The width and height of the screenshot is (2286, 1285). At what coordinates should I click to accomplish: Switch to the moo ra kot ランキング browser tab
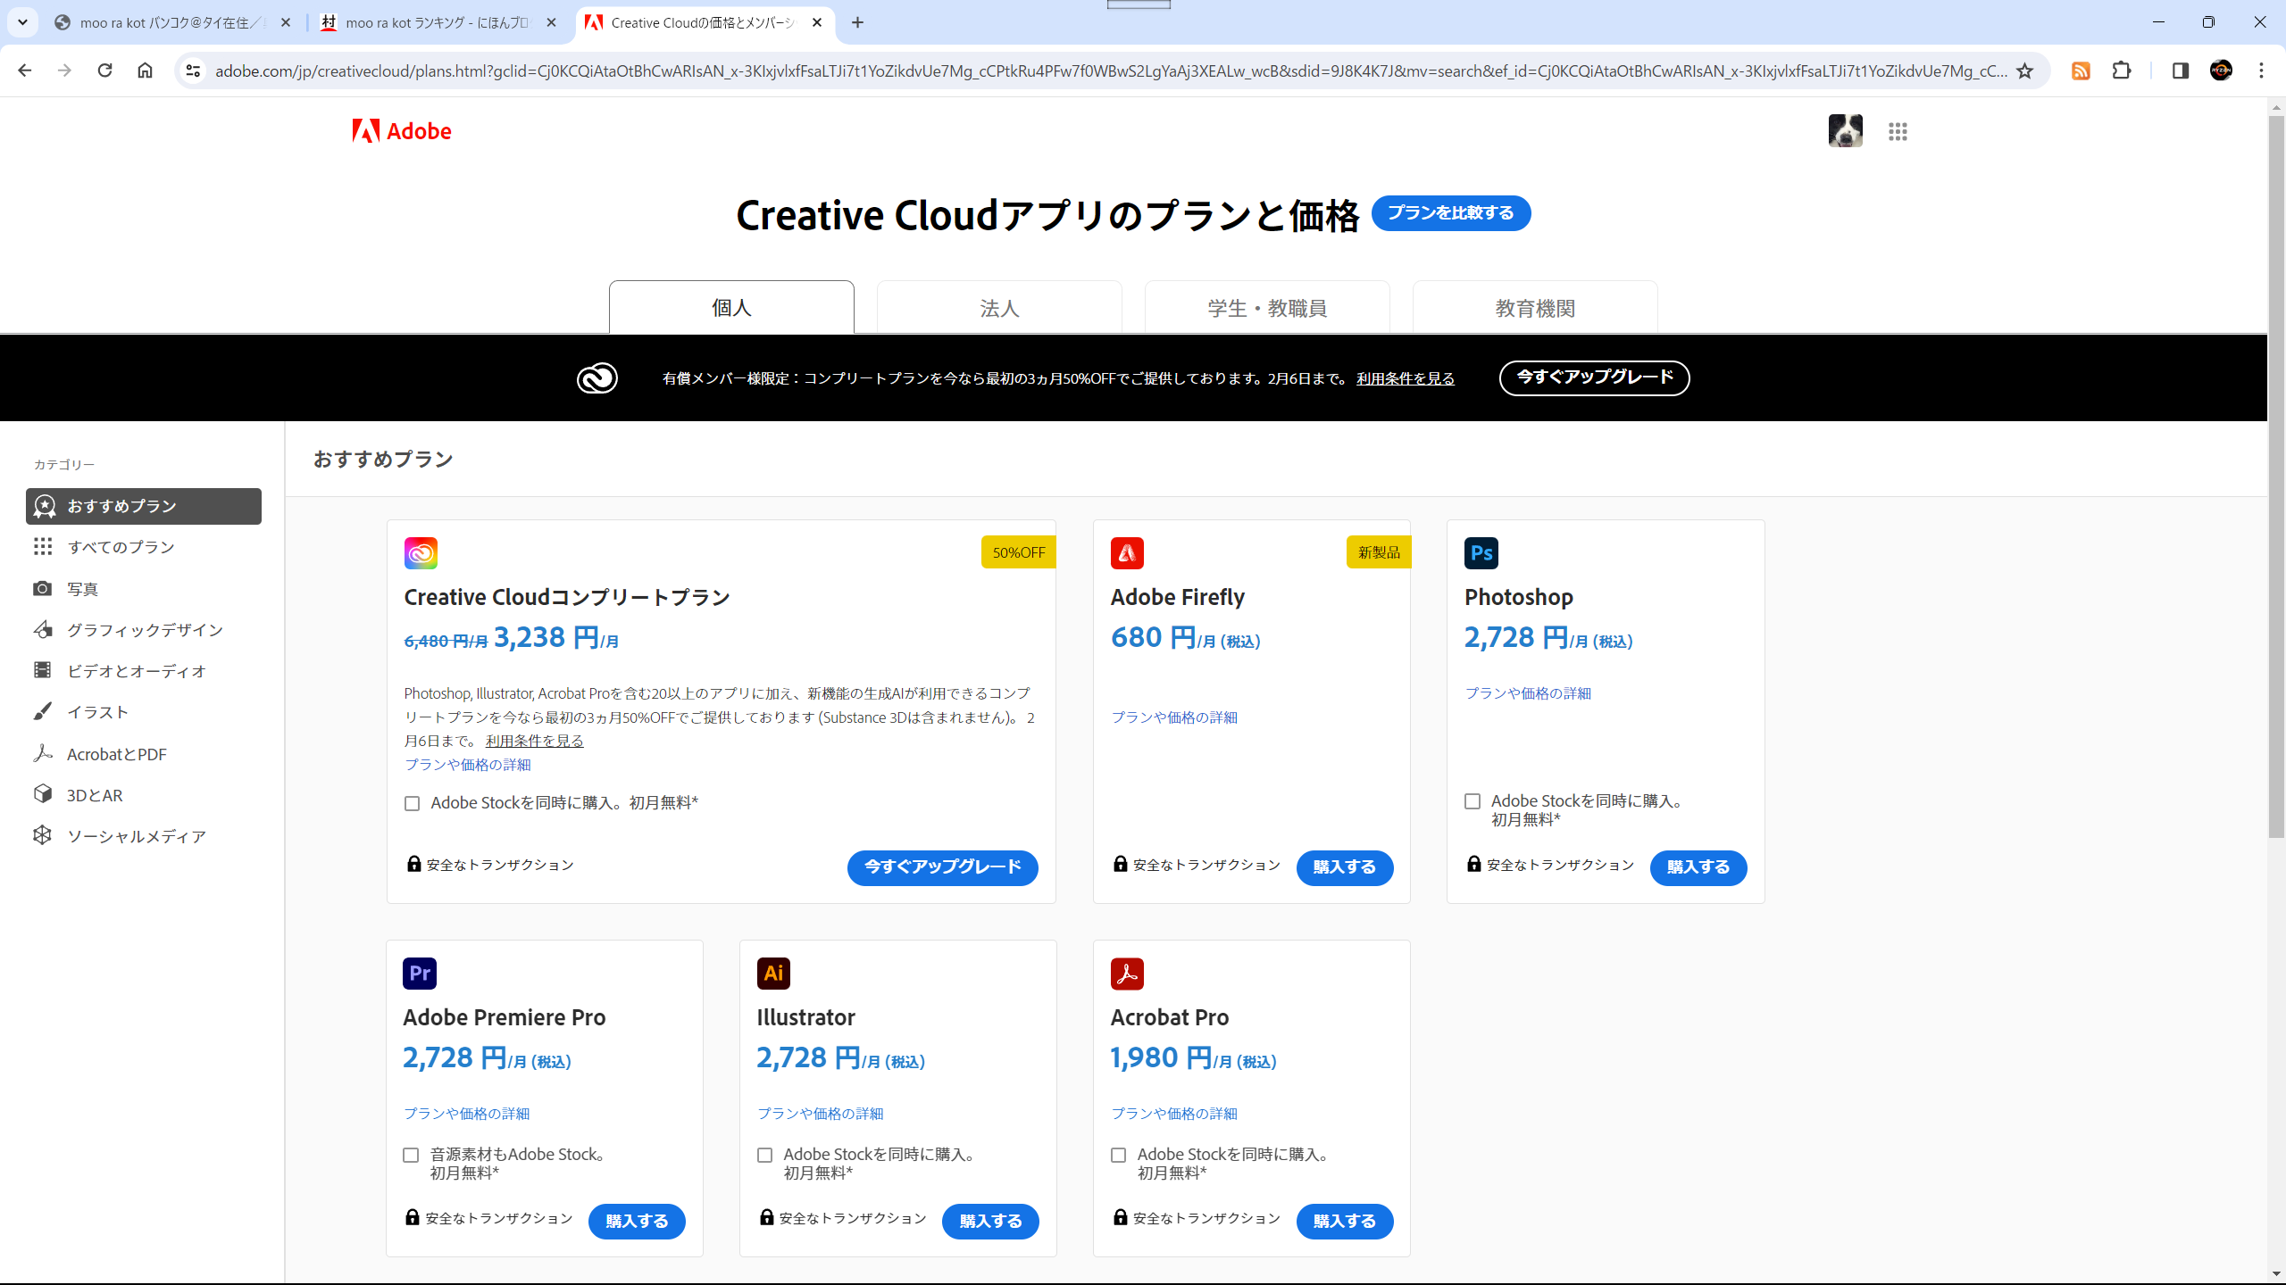(x=438, y=22)
